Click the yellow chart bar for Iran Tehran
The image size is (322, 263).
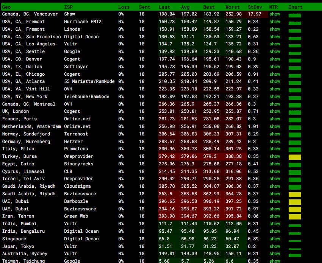[295, 217]
